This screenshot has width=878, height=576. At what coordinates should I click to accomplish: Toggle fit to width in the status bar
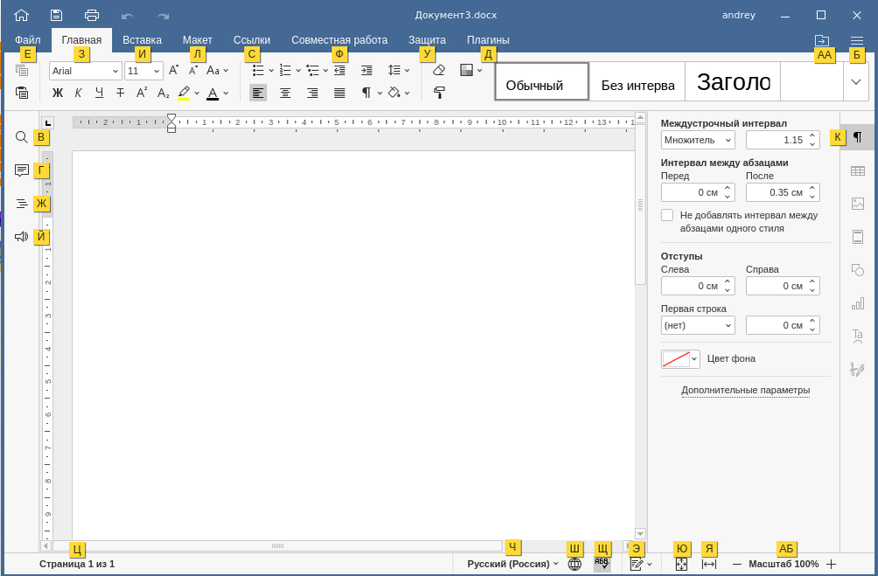click(x=709, y=564)
